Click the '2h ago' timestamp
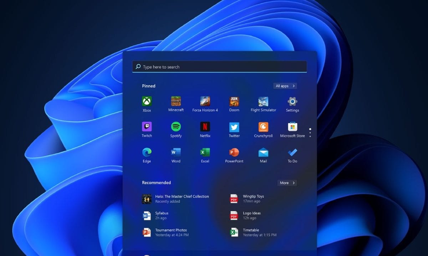Screen dimensions: 428x256 [x=161, y=218]
